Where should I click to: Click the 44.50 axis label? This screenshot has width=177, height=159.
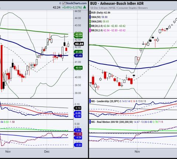tap(78, 11)
